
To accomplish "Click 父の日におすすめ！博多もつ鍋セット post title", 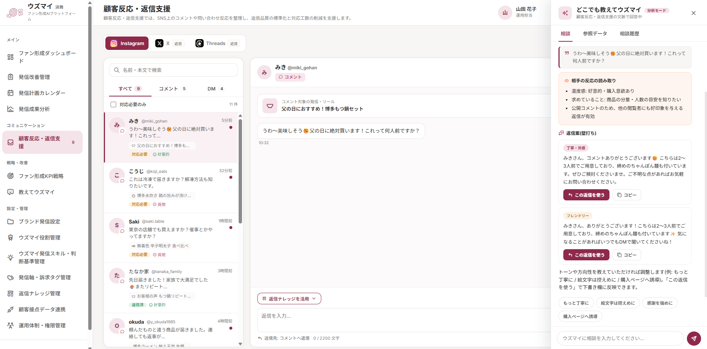I will (322, 109).
